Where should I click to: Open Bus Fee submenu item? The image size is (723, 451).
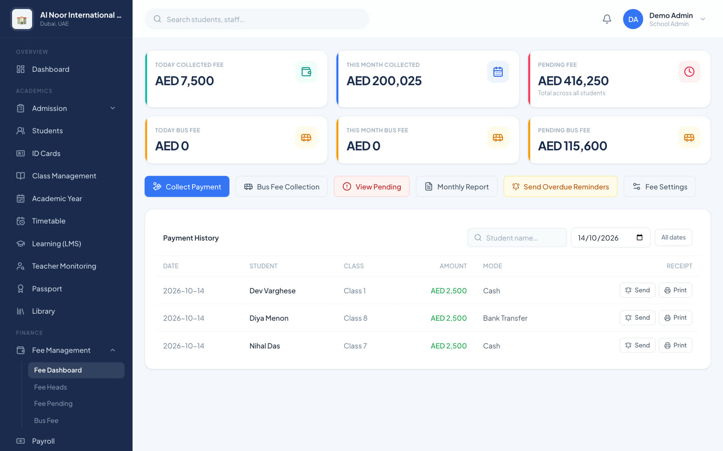pos(76,421)
